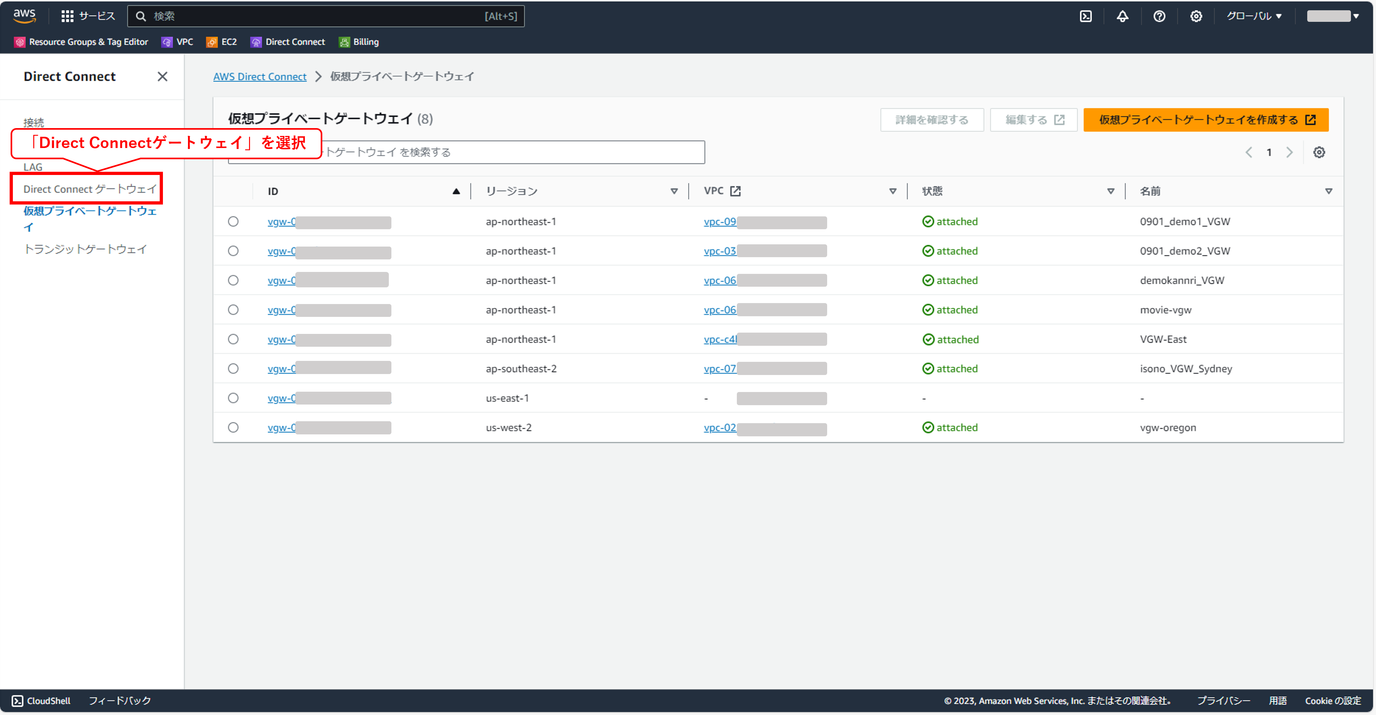
Task: Select トランジットゲートウェイ in sidebar
Action: pyautogui.click(x=85, y=249)
